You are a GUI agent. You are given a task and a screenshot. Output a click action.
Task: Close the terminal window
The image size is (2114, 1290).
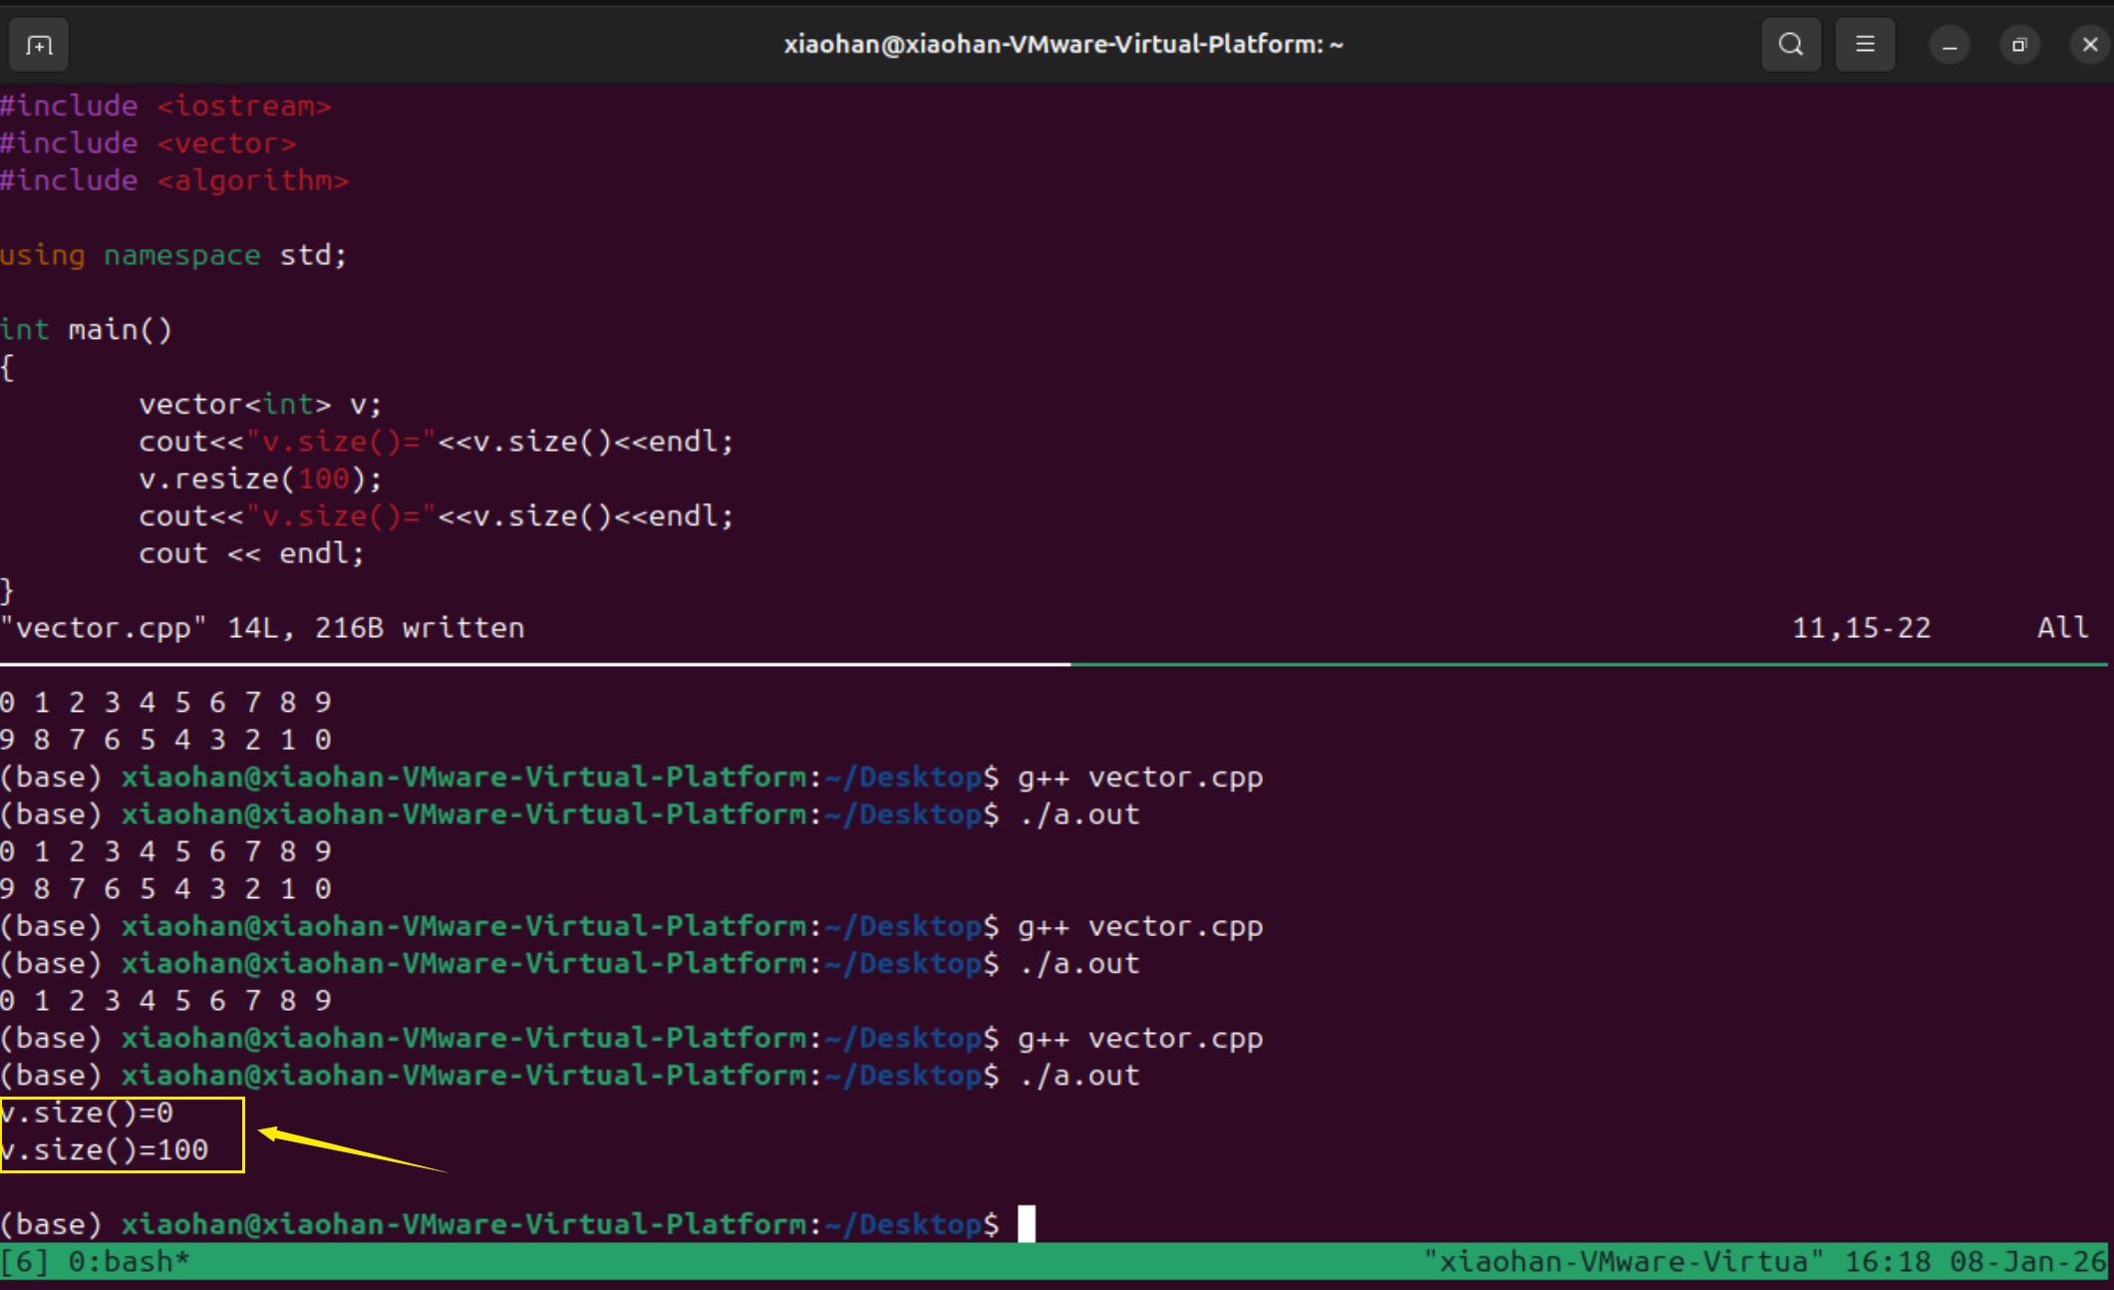(x=2089, y=45)
